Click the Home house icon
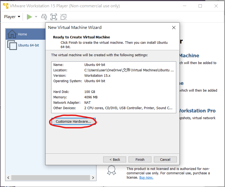 click(12, 34)
